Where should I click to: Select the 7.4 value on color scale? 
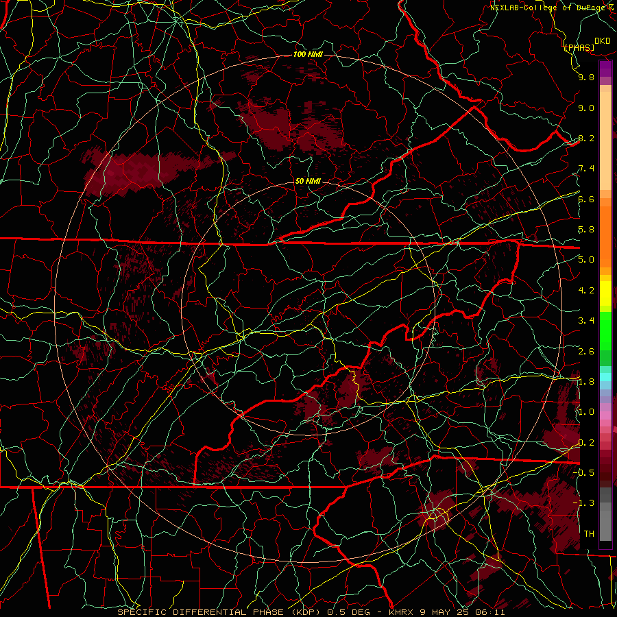[x=586, y=169]
